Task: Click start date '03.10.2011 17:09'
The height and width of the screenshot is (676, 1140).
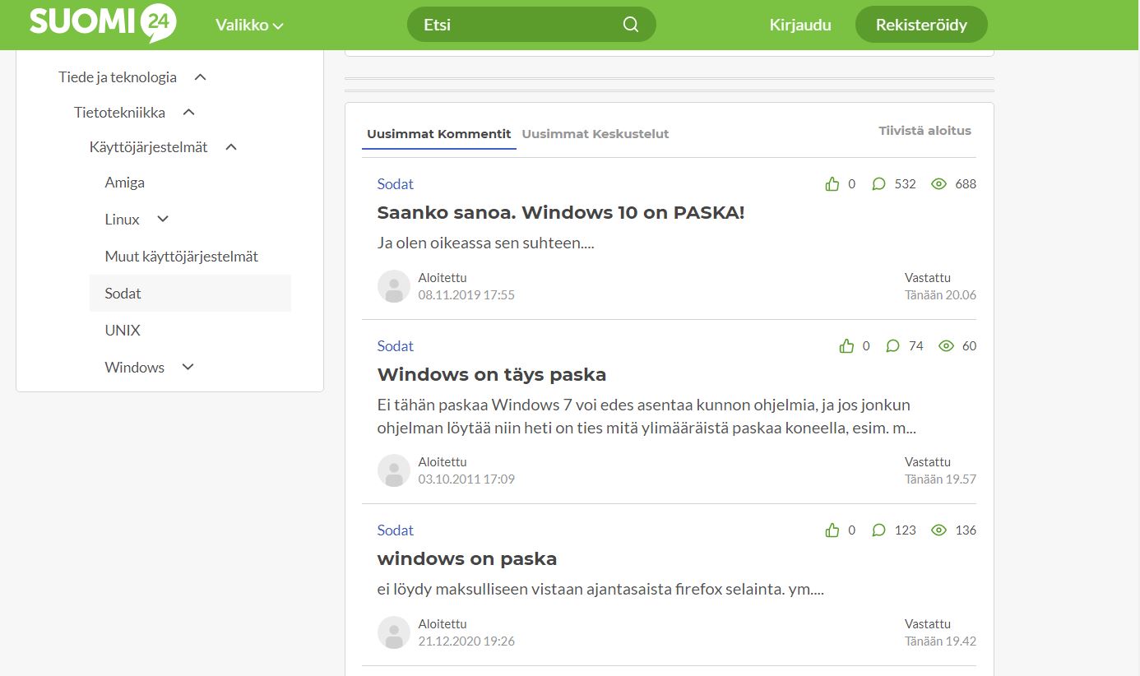Action: tap(466, 479)
